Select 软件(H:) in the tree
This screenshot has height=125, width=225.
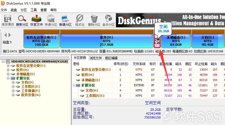(x=22, y=70)
